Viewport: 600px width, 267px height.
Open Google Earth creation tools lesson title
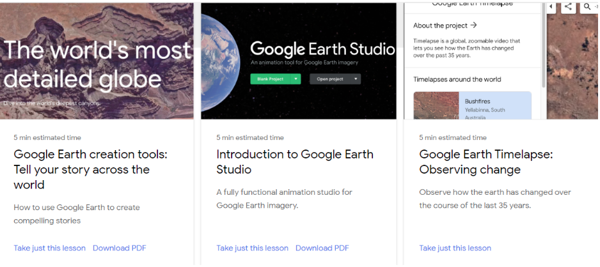tap(91, 170)
